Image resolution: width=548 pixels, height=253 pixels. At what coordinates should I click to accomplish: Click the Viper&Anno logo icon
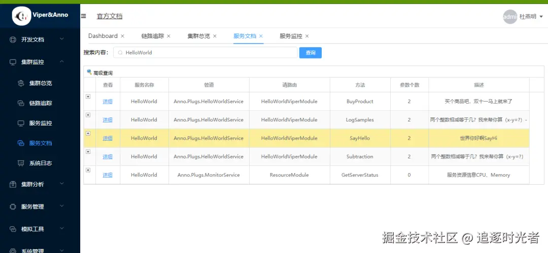coord(21,16)
